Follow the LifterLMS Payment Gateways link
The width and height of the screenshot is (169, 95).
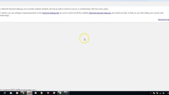coord(100,13)
